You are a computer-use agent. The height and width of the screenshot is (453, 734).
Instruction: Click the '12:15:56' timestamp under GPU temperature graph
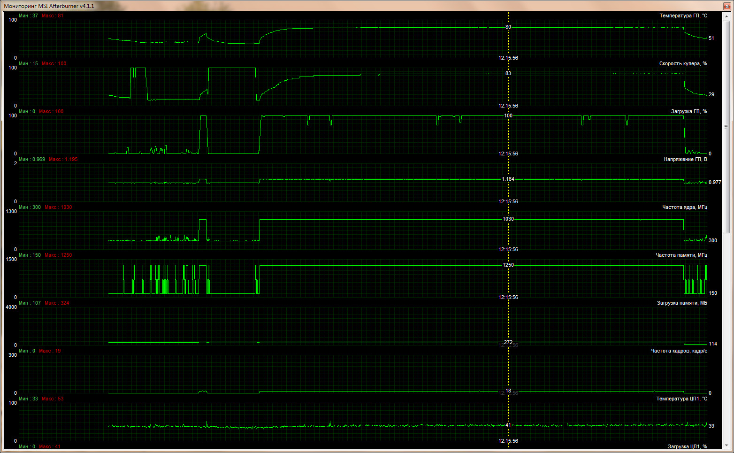[508, 58]
